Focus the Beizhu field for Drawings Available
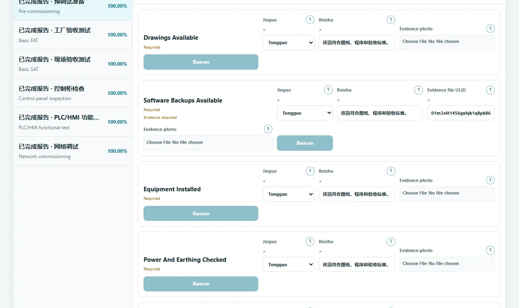The width and height of the screenshot is (519, 308). (x=357, y=43)
